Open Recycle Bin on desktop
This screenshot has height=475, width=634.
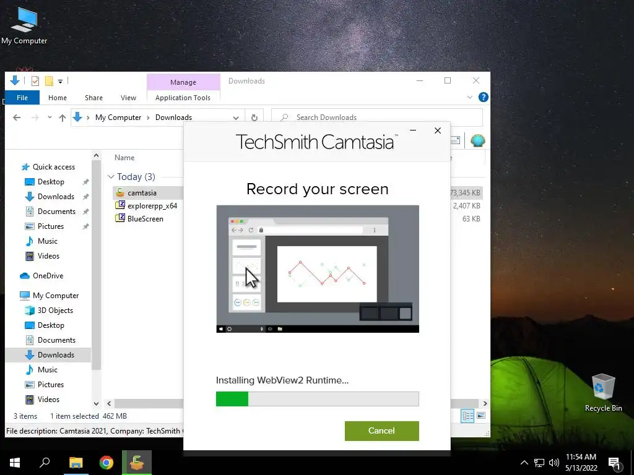603,393
